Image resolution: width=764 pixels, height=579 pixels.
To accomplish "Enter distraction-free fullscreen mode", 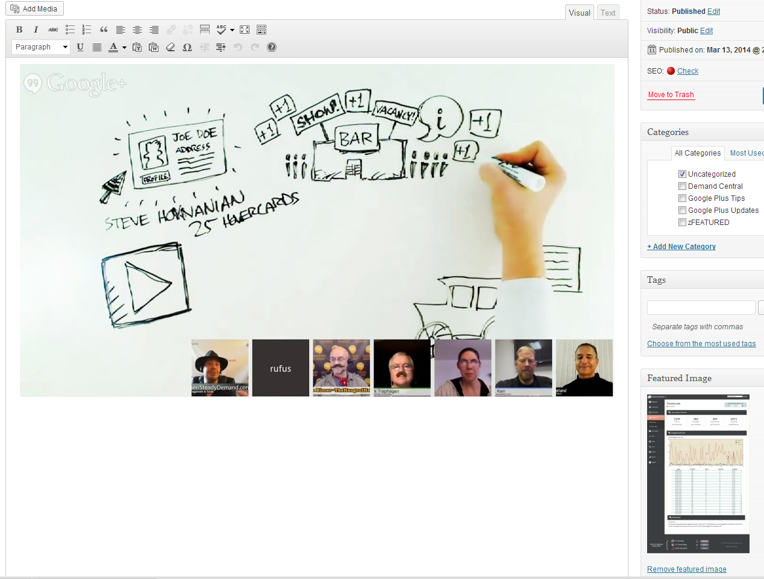I will pyautogui.click(x=245, y=30).
